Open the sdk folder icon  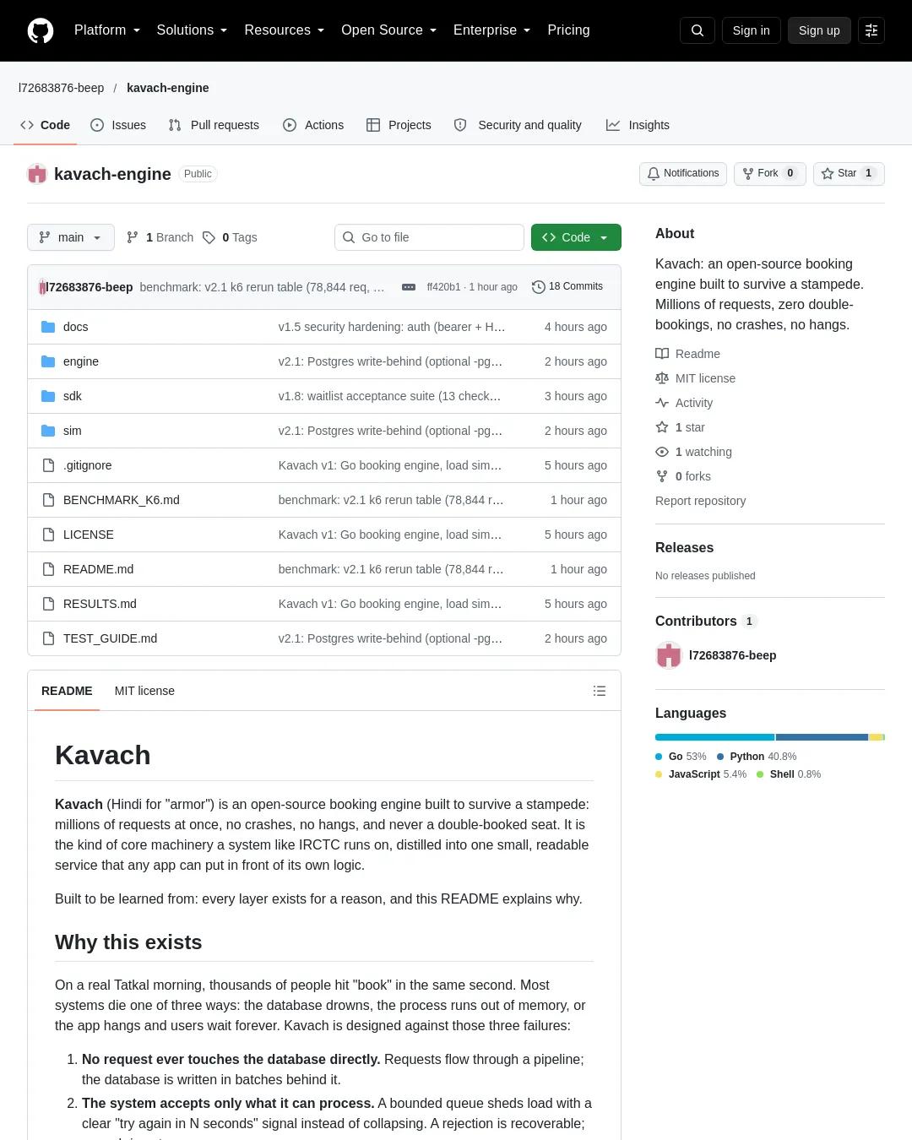(48, 396)
